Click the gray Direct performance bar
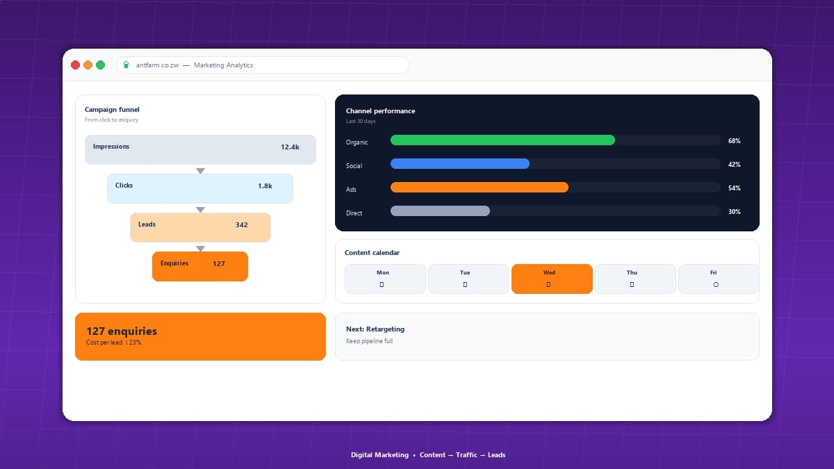The height and width of the screenshot is (469, 834). [440, 211]
